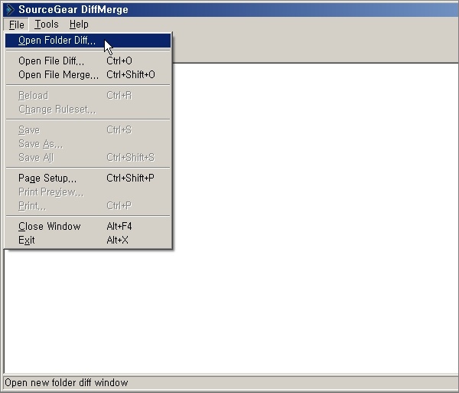Choose Close Window from the File menu
Screen dimensions: 459x393
tap(88, 227)
